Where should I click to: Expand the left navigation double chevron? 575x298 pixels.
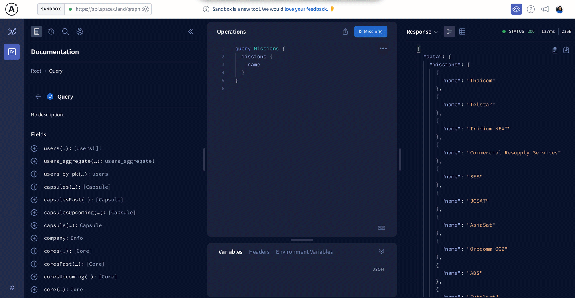pyautogui.click(x=12, y=288)
